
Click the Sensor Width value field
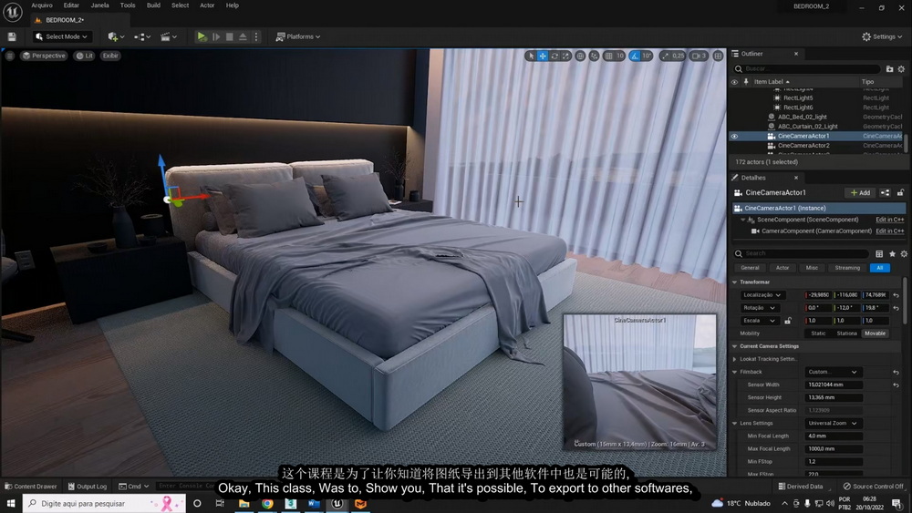(833, 385)
